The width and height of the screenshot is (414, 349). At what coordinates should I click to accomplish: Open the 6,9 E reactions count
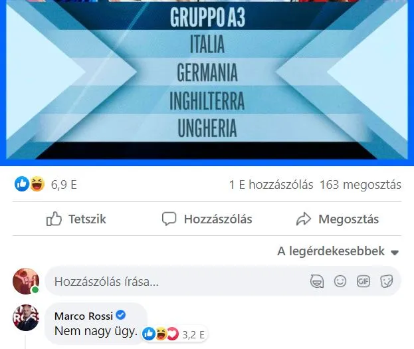coord(64,185)
